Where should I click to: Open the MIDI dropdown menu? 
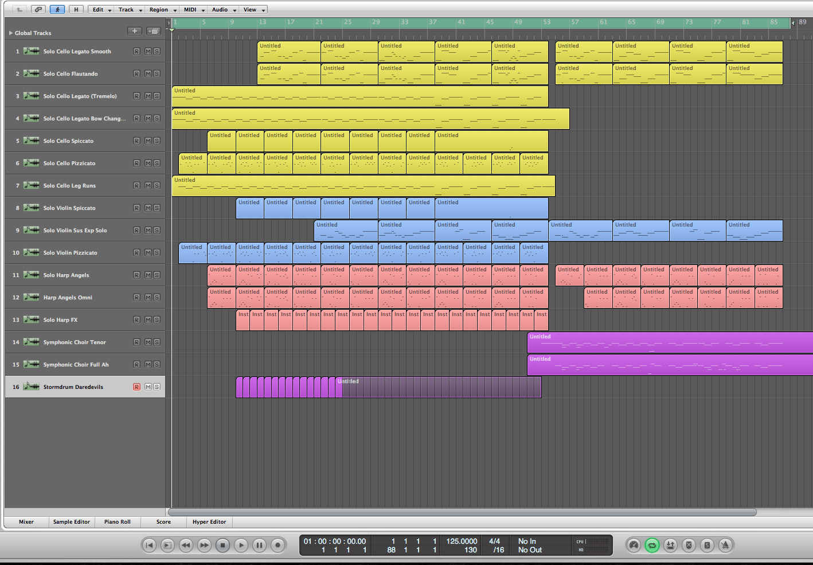(193, 9)
